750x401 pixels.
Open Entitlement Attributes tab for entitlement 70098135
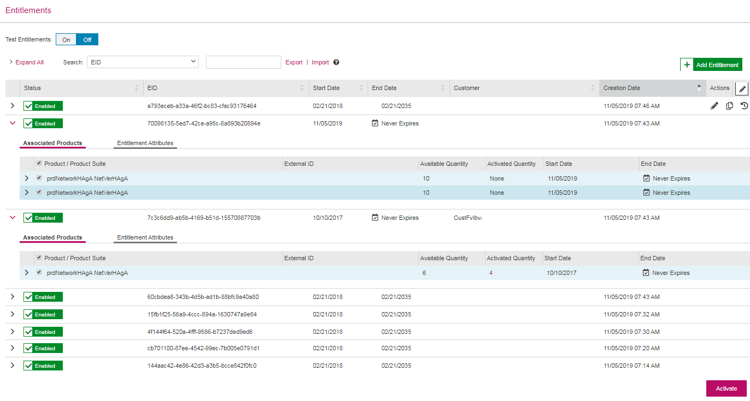(x=145, y=143)
